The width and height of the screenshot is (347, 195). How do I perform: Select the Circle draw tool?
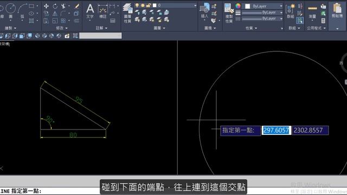pos(10,9)
